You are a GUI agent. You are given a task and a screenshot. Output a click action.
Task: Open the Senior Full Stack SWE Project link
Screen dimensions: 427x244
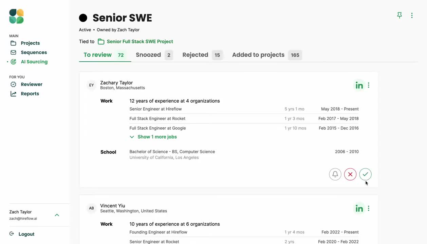tap(140, 41)
